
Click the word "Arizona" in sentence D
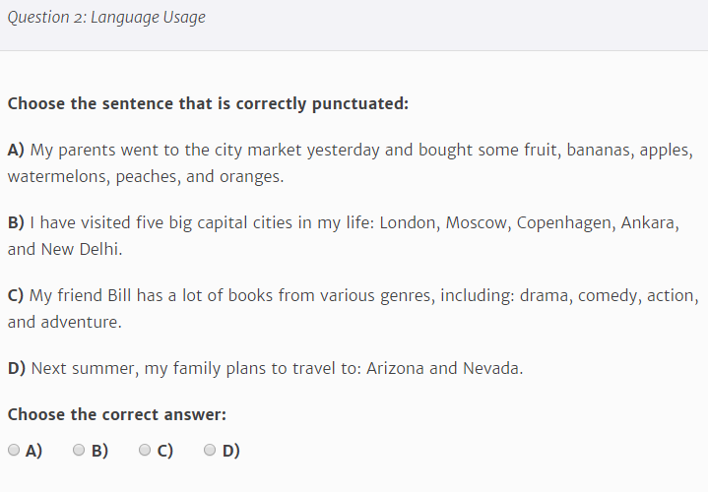(396, 368)
